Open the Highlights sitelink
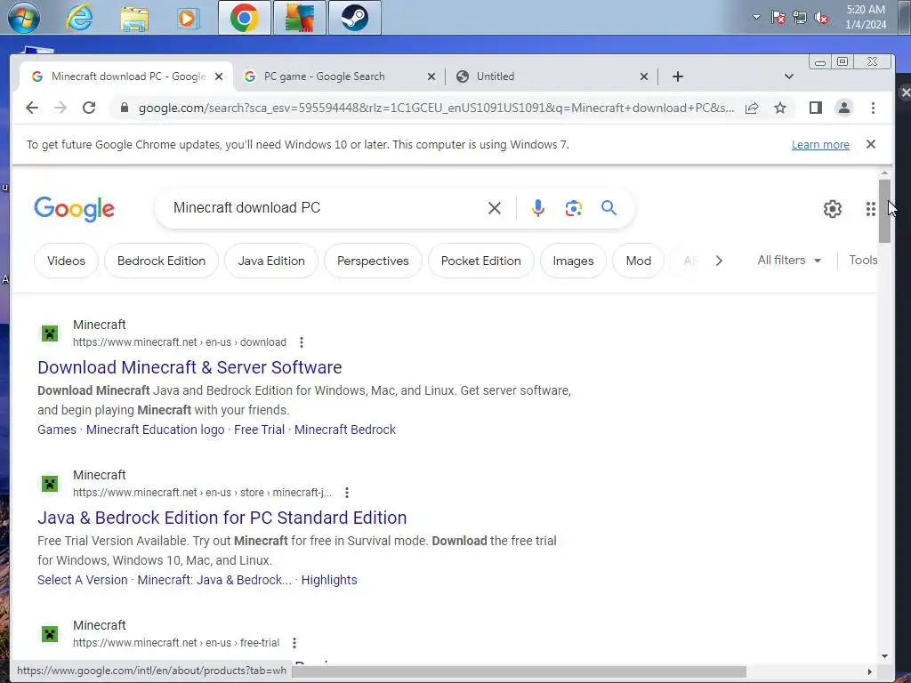This screenshot has width=911, height=683. point(329,580)
